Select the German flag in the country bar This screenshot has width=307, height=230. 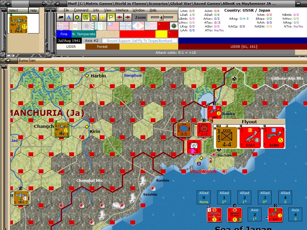pos(63,26)
